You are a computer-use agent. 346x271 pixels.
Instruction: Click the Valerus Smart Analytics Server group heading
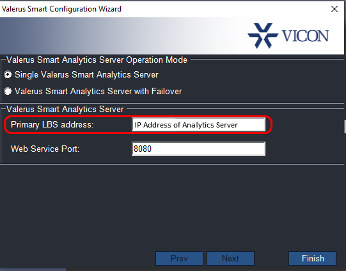point(65,109)
